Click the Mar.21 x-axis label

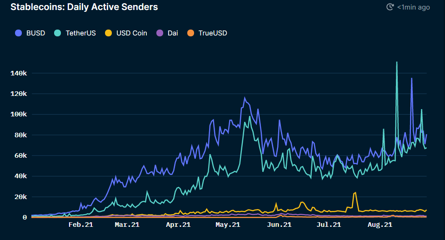point(127,225)
